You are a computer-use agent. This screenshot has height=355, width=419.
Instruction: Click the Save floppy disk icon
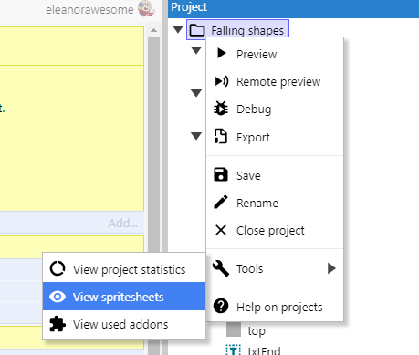click(x=221, y=175)
